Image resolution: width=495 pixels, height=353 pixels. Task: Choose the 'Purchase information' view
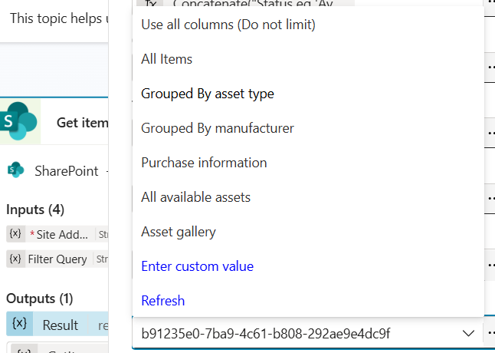pyautogui.click(x=204, y=163)
